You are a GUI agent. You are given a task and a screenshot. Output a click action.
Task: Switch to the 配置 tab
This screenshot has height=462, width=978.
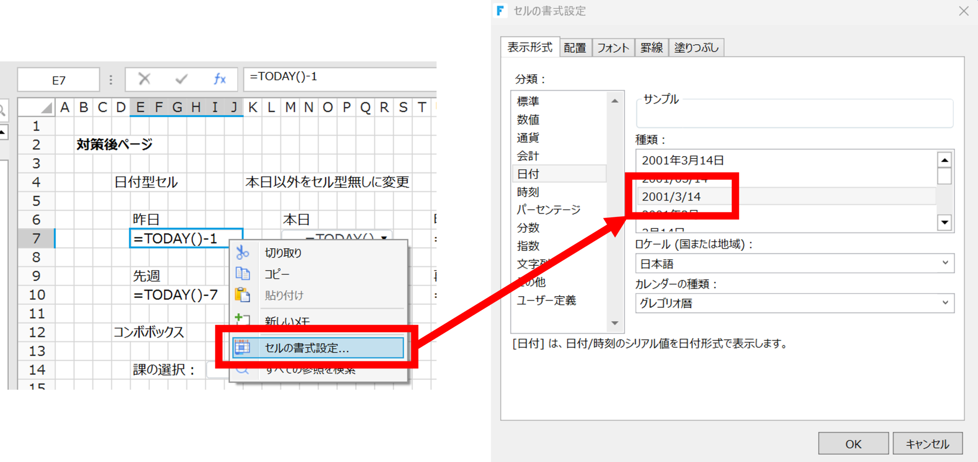tap(575, 48)
